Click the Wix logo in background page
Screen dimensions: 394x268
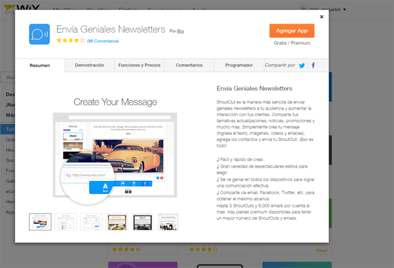click(22, 7)
